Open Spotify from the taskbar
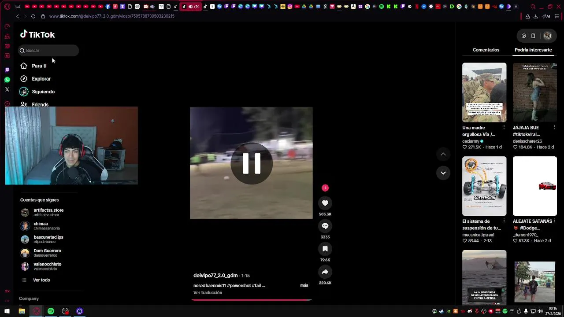The image size is (564, 317). coord(51,311)
